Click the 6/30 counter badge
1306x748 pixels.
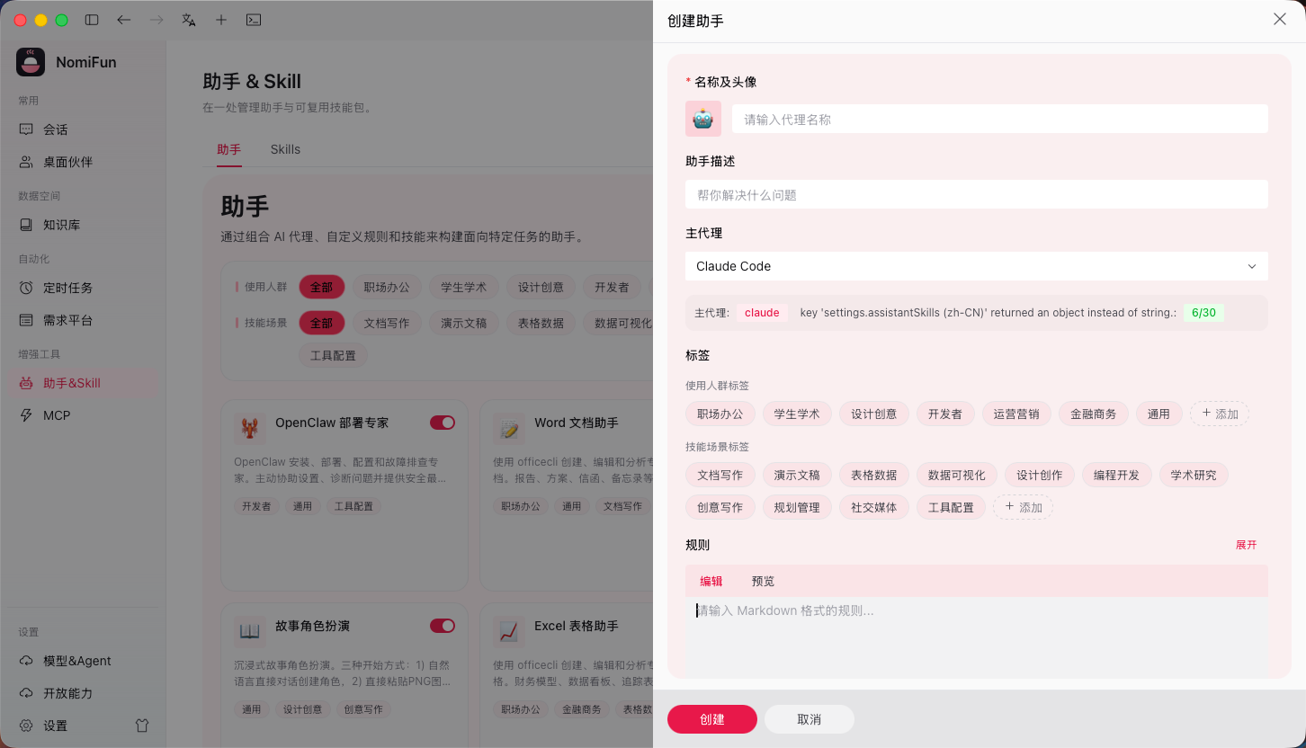[x=1203, y=313]
